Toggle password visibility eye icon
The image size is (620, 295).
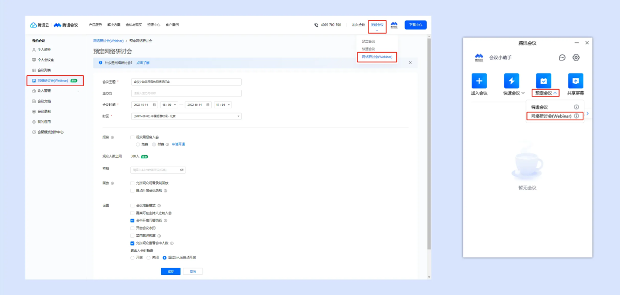click(x=182, y=170)
